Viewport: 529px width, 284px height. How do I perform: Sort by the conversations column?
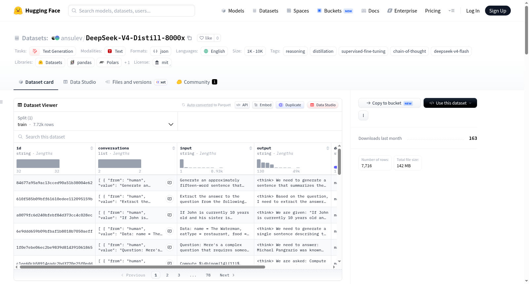[174, 148]
